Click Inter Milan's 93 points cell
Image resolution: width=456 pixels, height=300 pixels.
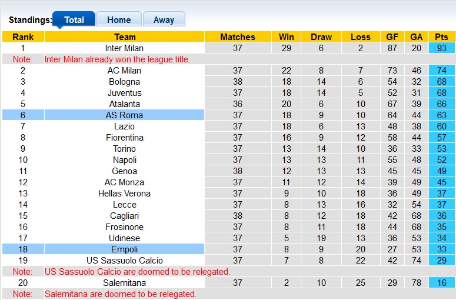click(441, 48)
